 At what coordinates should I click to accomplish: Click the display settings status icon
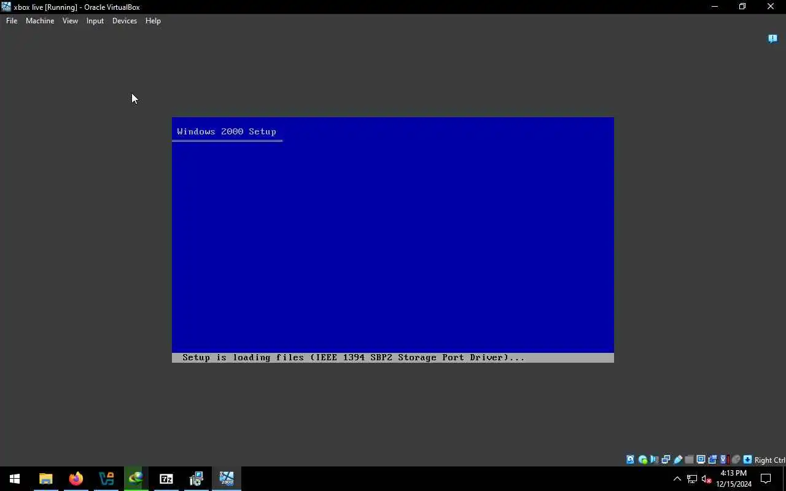point(701,460)
